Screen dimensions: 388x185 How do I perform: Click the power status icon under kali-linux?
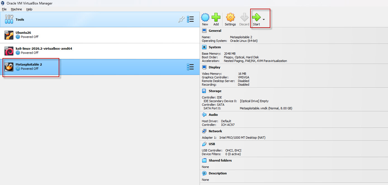point(18,53)
